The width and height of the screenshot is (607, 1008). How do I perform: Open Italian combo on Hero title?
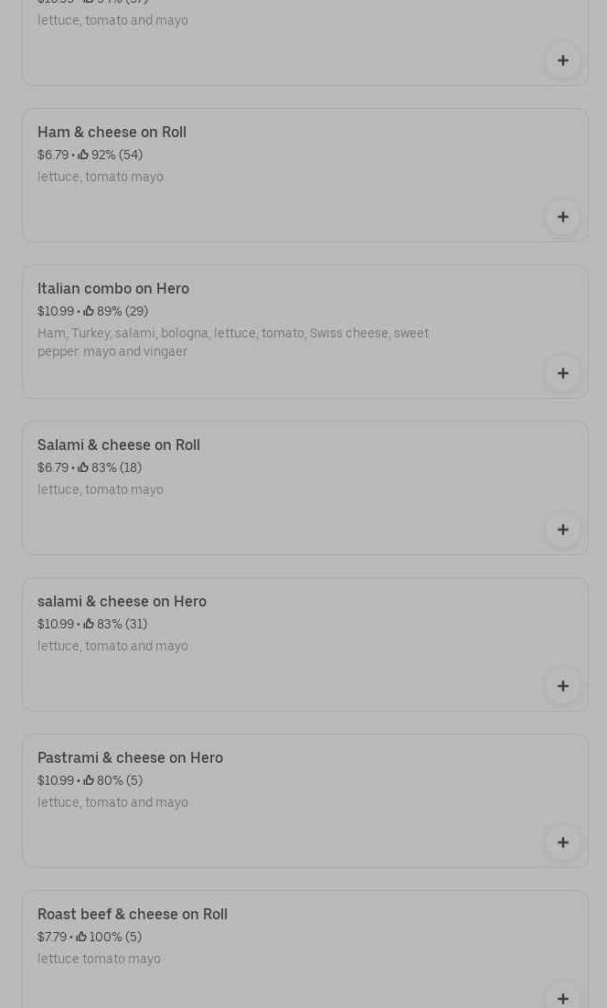113,289
